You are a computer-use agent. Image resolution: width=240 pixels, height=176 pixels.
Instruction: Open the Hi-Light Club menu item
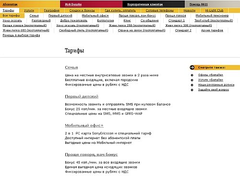(x=214, y=11)
